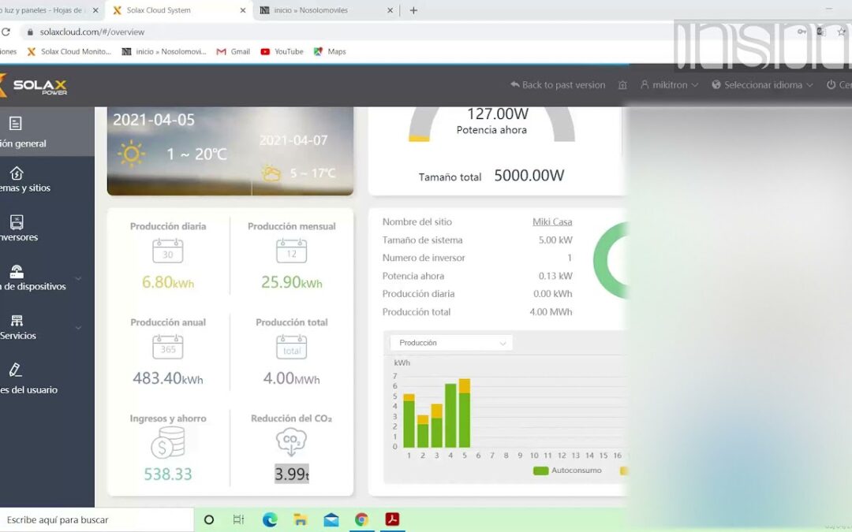Click the address bar URL solaxcloud.com

tap(92, 32)
